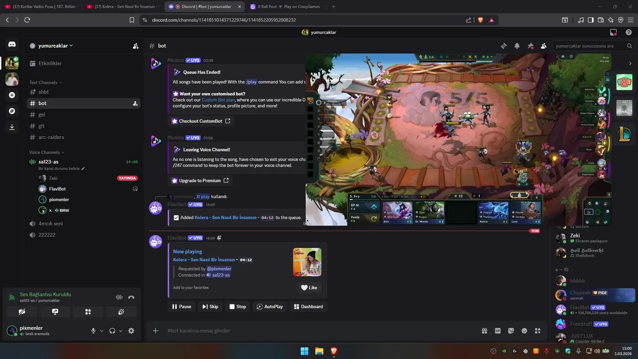Click Skip on FlaviBot player
This screenshot has width=638, height=359.
pos(210,307)
